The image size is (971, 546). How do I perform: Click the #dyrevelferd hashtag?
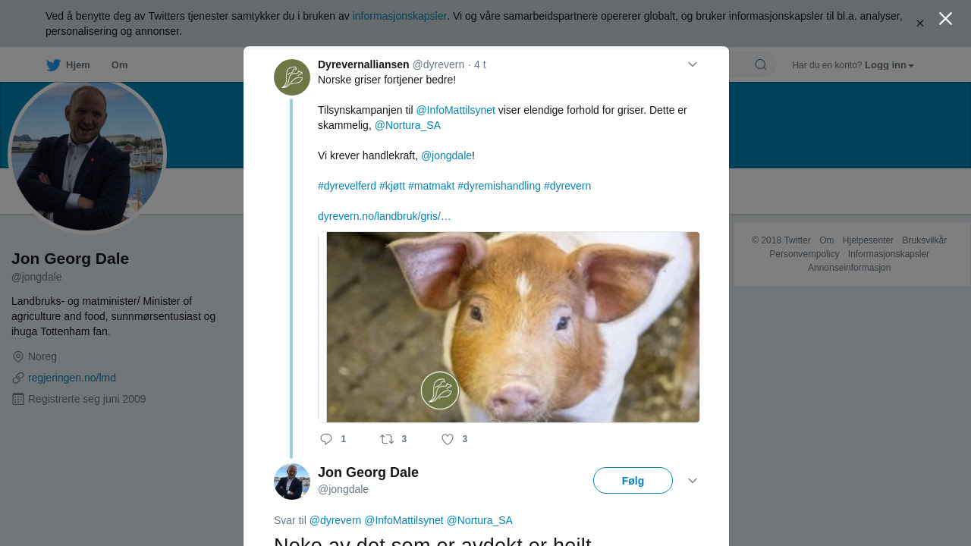pos(347,186)
